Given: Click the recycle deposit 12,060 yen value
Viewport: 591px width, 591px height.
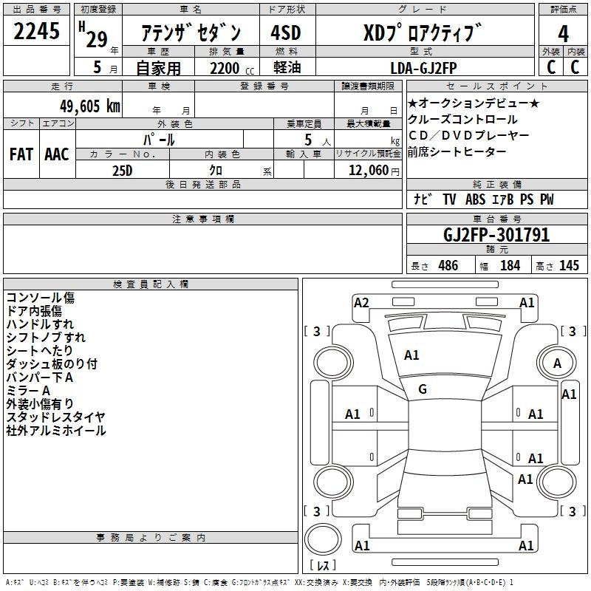Looking at the screenshot, I should point(368,170).
